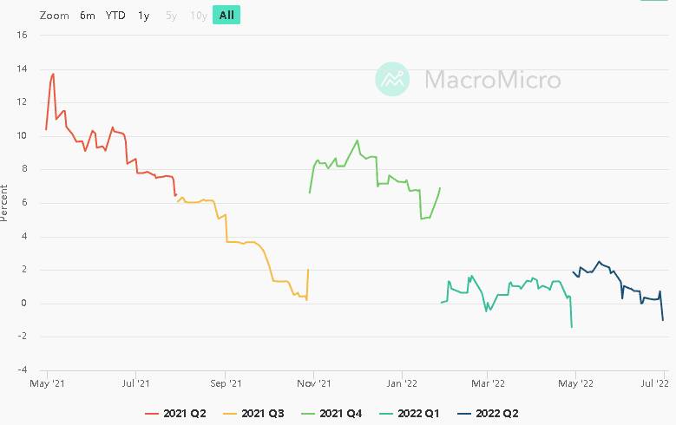Select the YTD zoom range
The image size is (676, 425).
point(115,16)
